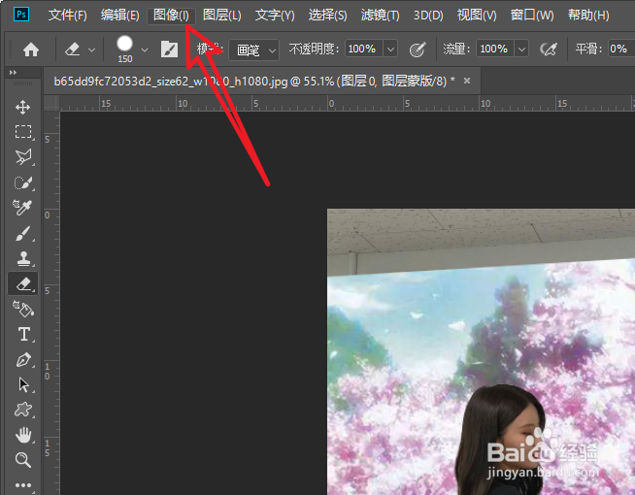
Task: Open the 编辑(E) menu
Action: tap(119, 16)
